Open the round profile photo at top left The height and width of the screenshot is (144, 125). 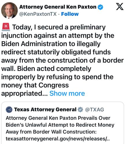(x=10, y=10)
